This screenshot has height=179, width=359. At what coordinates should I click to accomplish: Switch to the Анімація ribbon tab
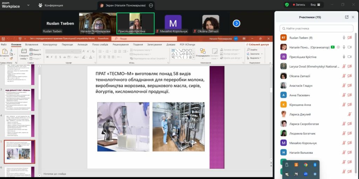[x=82, y=44]
